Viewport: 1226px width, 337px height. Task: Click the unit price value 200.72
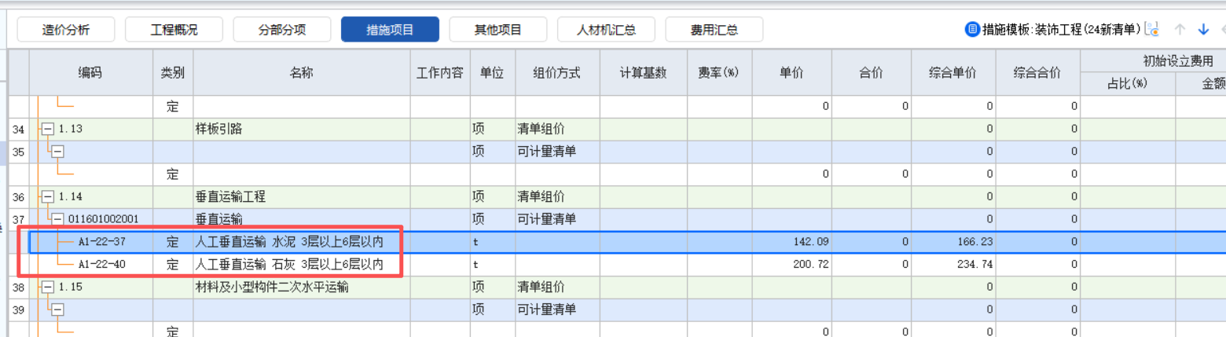tap(811, 265)
